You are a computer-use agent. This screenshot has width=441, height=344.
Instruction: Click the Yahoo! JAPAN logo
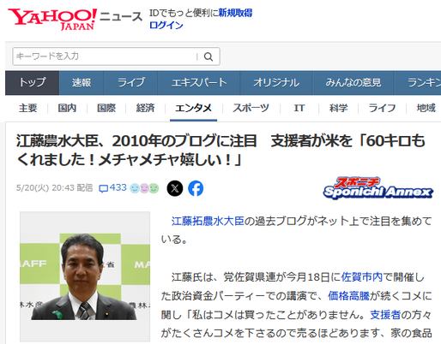tap(52, 19)
